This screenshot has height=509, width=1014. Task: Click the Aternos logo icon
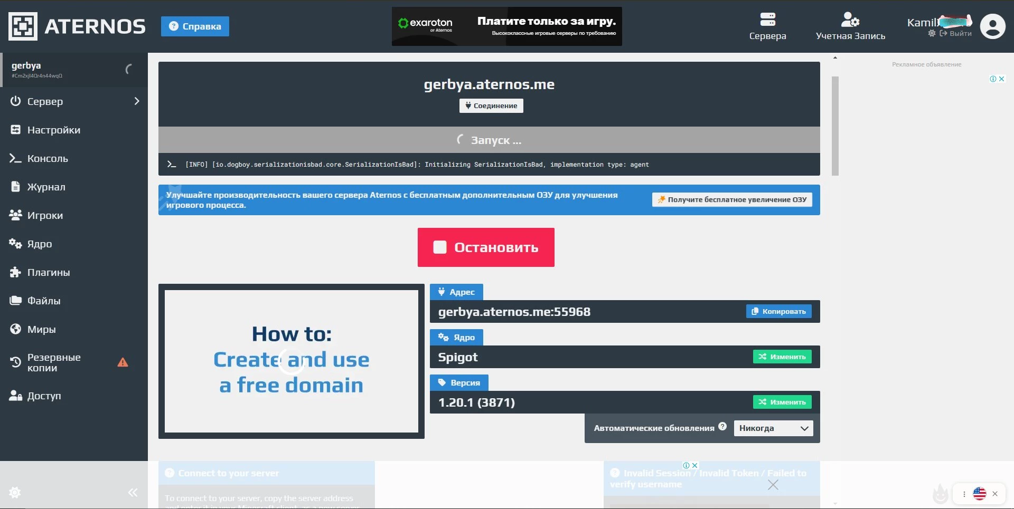click(23, 26)
